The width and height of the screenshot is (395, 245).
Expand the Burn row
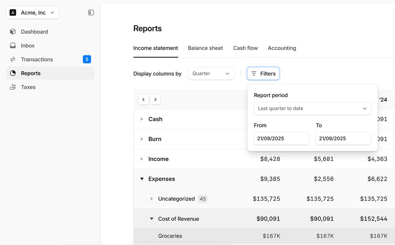(x=142, y=139)
